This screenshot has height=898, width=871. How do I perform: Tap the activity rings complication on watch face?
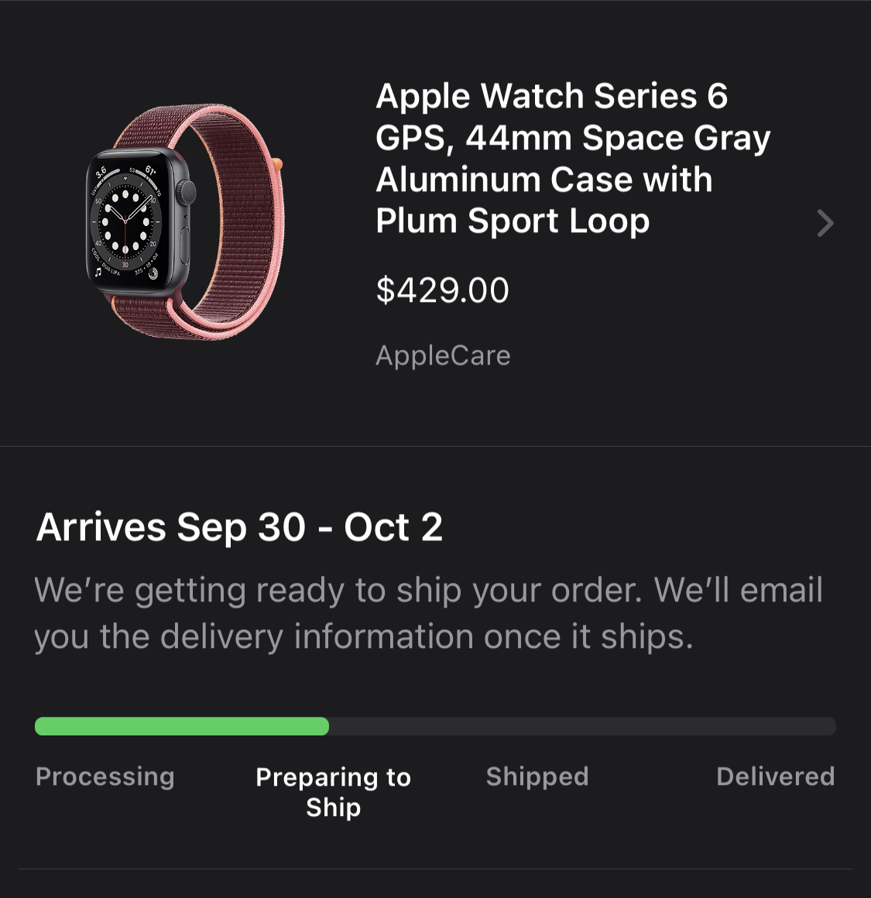click(153, 275)
